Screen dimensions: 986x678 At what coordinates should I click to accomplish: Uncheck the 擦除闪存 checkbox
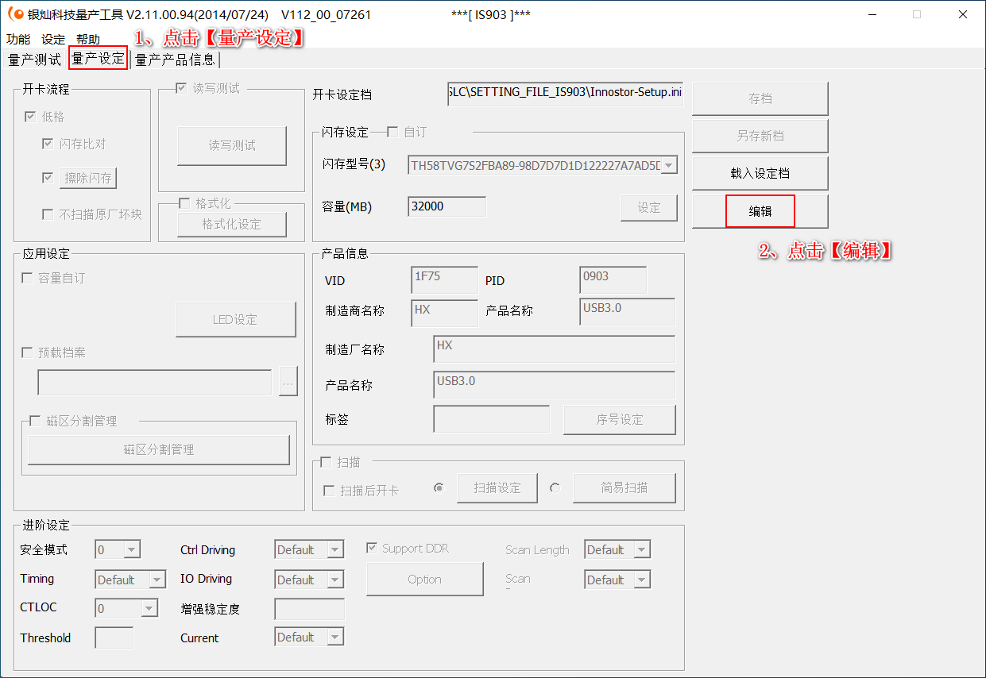48,178
